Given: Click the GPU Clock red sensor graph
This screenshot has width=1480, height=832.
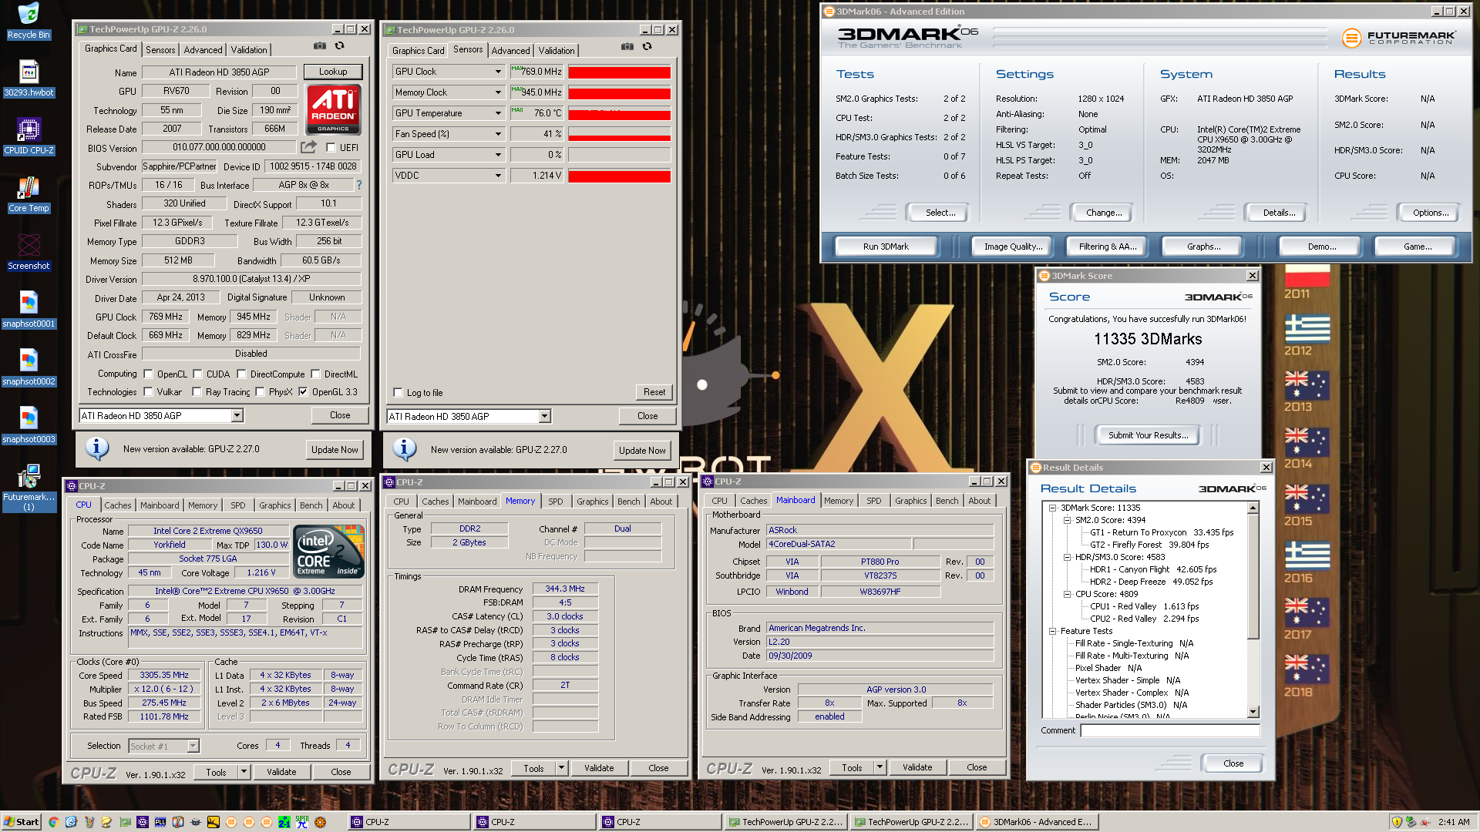Looking at the screenshot, I should click(619, 72).
